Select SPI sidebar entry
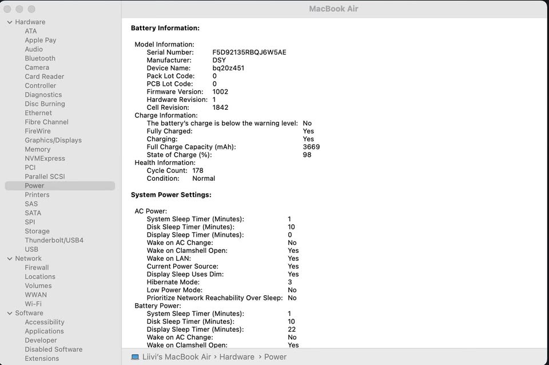The image size is (549, 365). (30, 223)
